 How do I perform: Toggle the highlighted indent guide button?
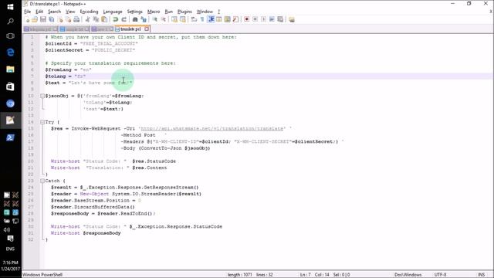coord(211,19)
